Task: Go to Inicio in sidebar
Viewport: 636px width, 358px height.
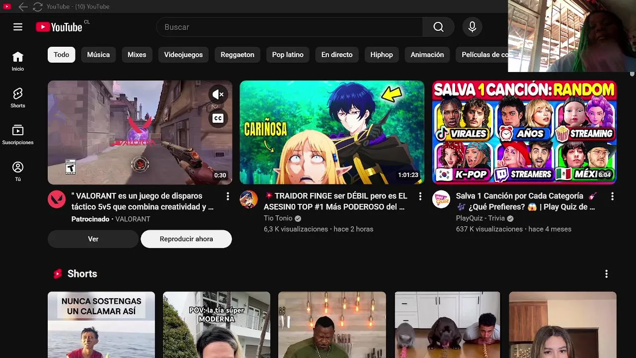Action: point(18,61)
